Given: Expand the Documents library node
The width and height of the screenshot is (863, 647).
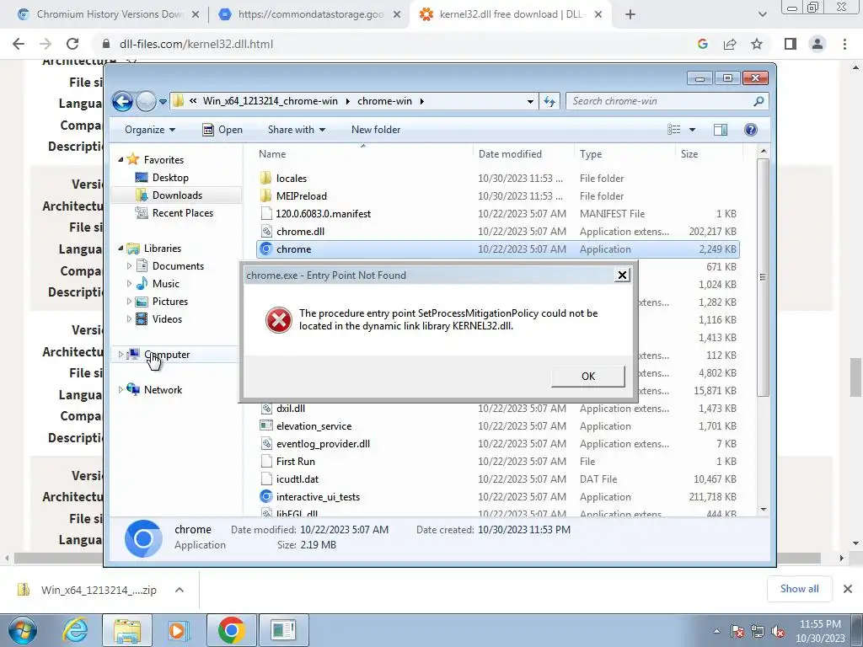Looking at the screenshot, I should point(129,266).
